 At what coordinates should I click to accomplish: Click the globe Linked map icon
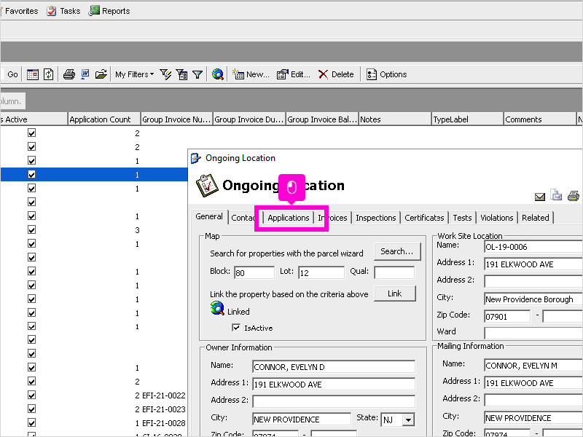(x=217, y=308)
